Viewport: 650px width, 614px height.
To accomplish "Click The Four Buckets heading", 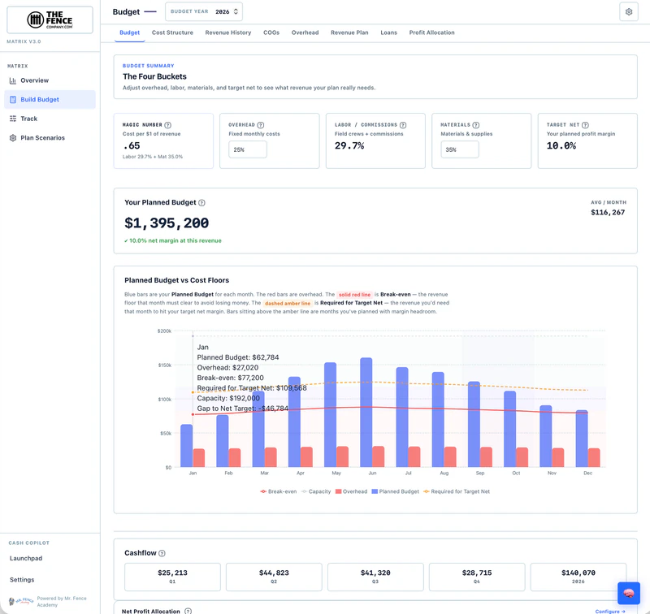I will click(x=154, y=76).
